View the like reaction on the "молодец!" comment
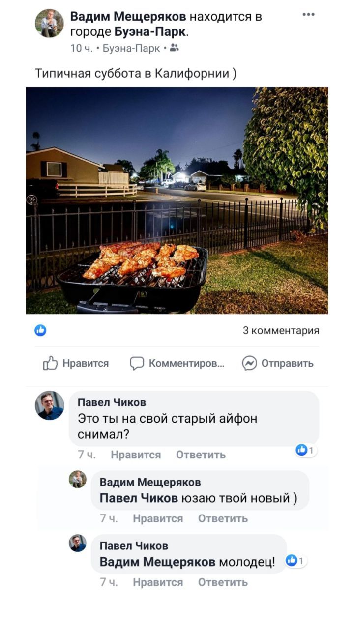Image resolution: width=354 pixels, height=629 pixels. [x=296, y=560]
